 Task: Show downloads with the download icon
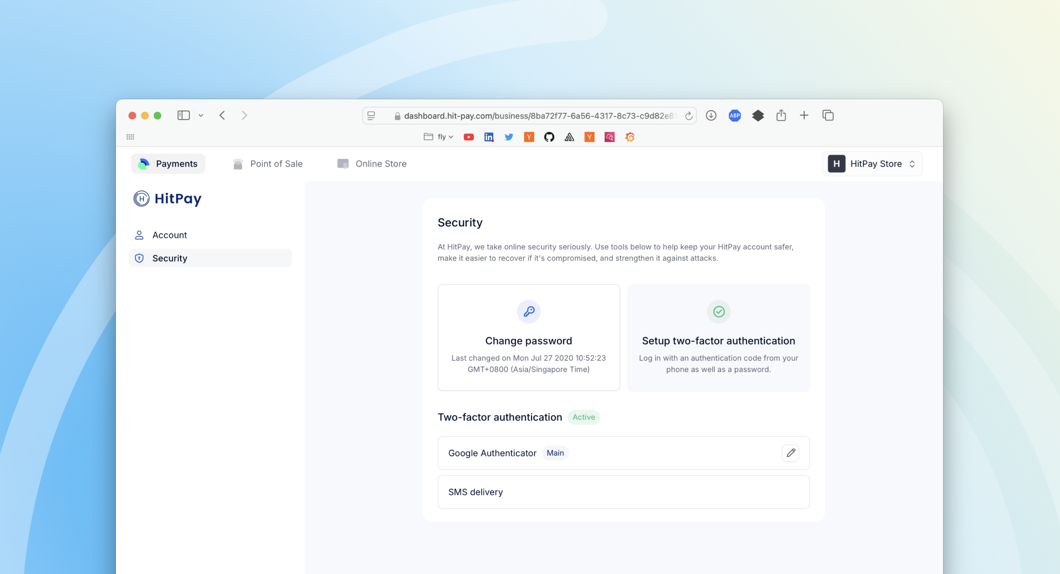pyautogui.click(x=711, y=115)
